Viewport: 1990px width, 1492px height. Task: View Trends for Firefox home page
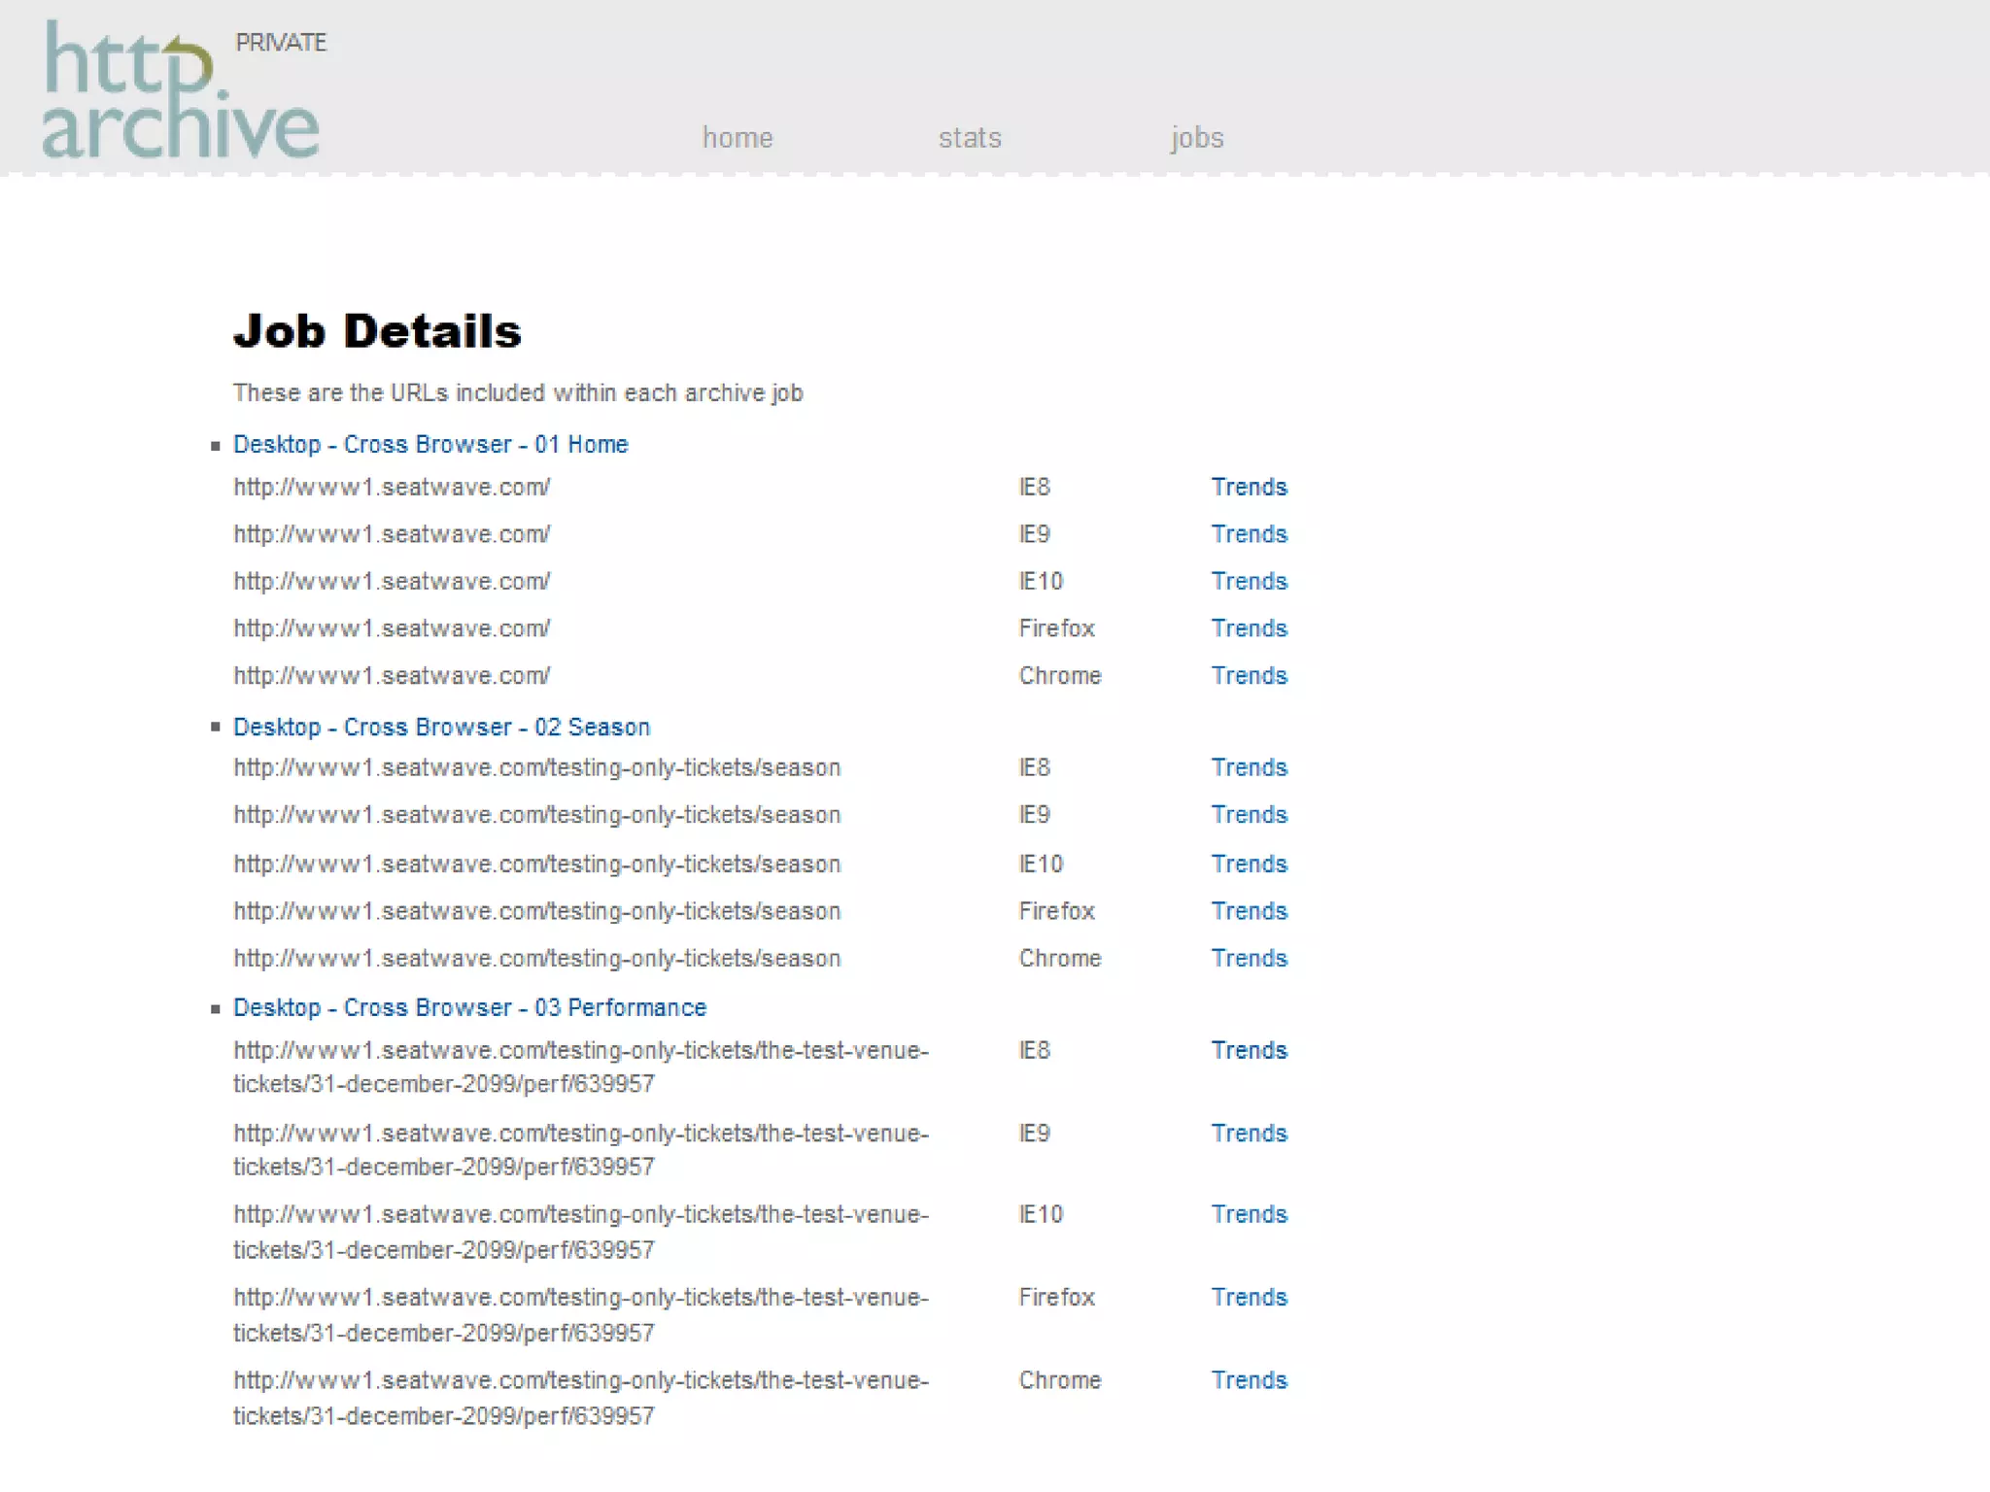click(1249, 628)
